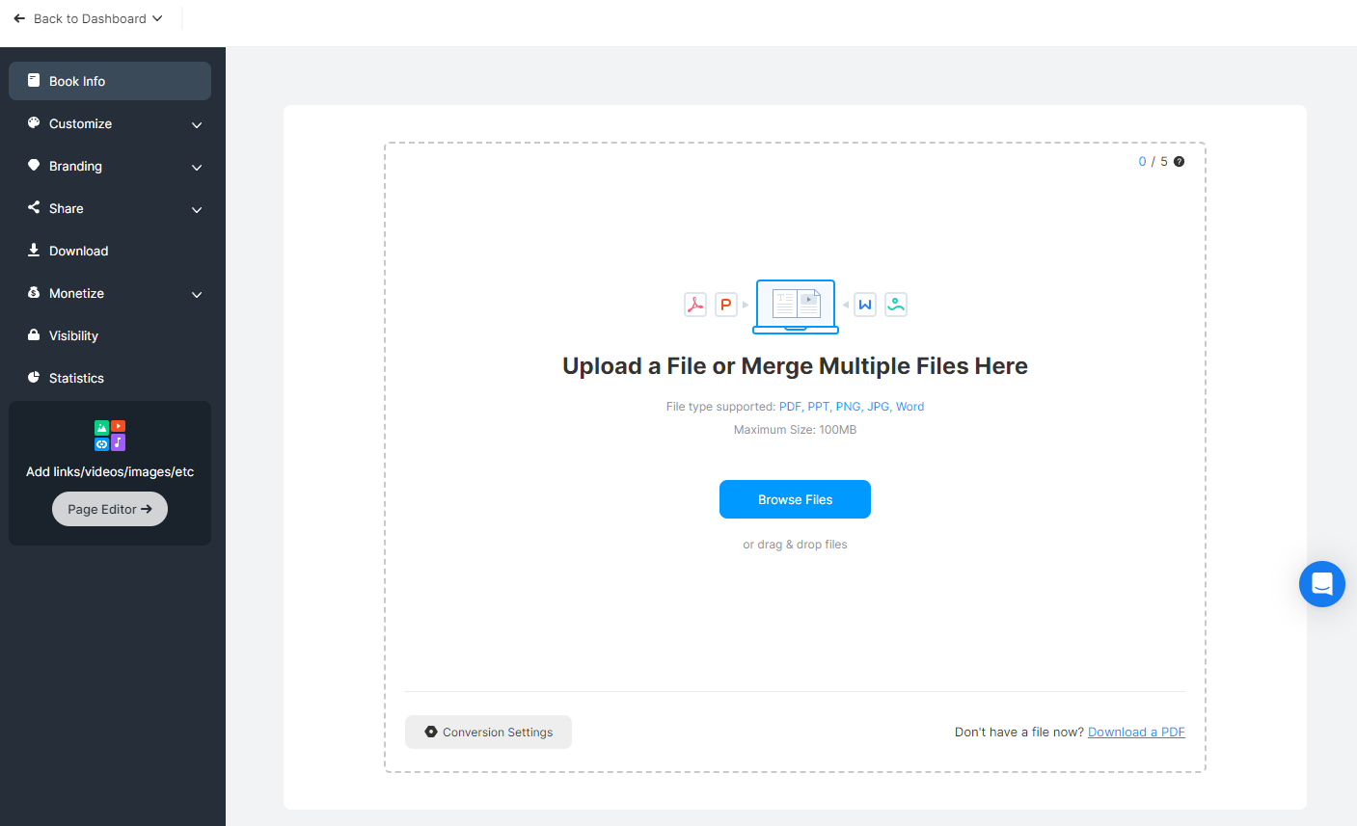The width and height of the screenshot is (1357, 826).
Task: Click the Branding tag icon in sidebar
Action: [x=33, y=166]
